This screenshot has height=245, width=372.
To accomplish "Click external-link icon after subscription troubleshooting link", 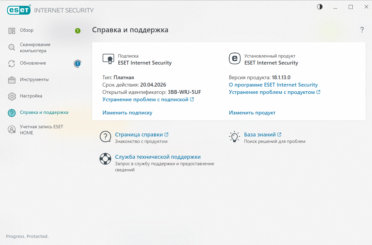I will (192, 99).
